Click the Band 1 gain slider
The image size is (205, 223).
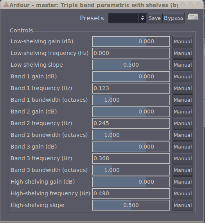[131, 77]
